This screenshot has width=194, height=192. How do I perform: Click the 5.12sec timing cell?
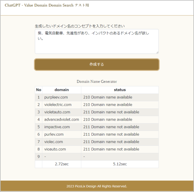(x=120, y=164)
